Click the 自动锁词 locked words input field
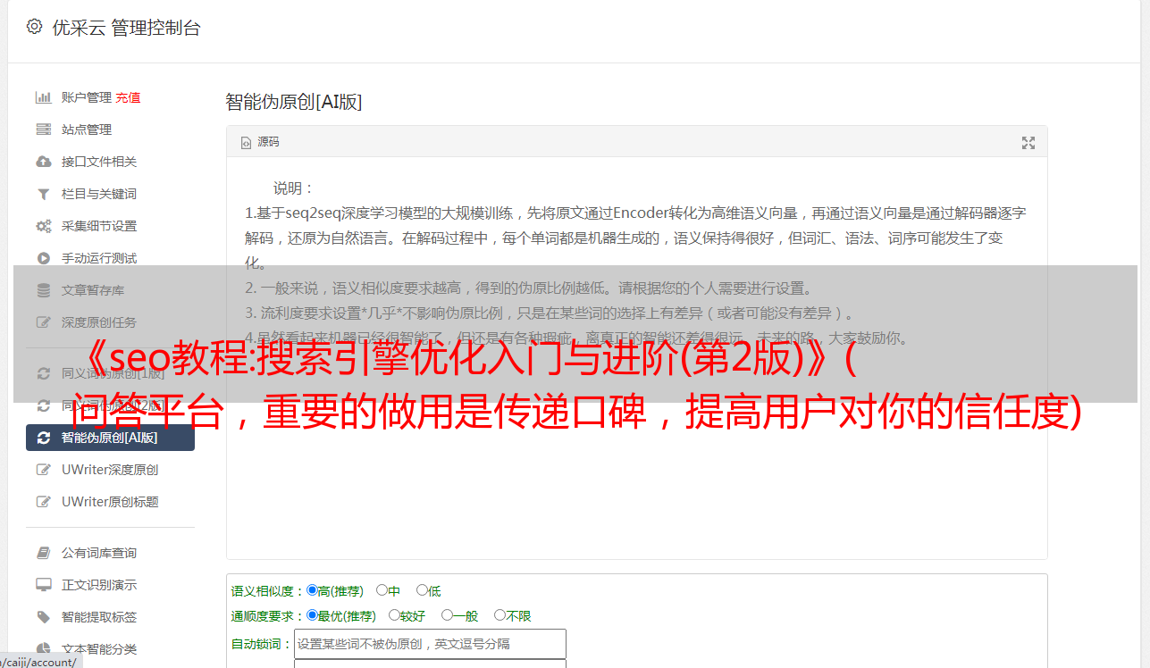The height and width of the screenshot is (668, 1150). coord(430,644)
